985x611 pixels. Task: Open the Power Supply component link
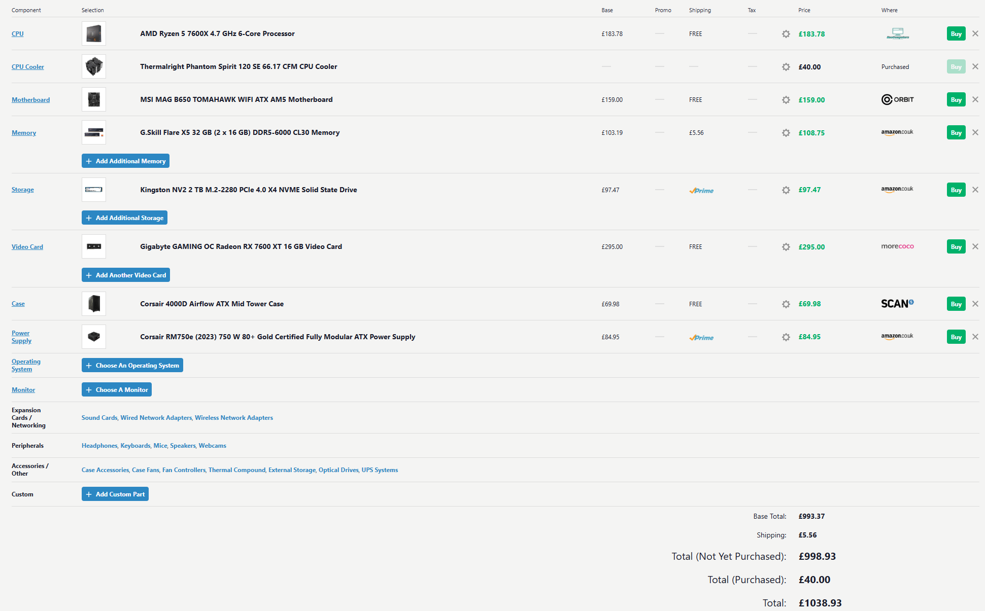(x=21, y=337)
